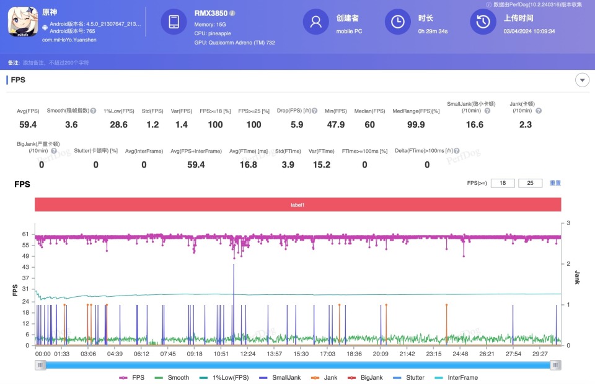Viewport: 595px width, 384px height.
Task: Click the right timeline range slider handle
Action: click(x=555, y=365)
